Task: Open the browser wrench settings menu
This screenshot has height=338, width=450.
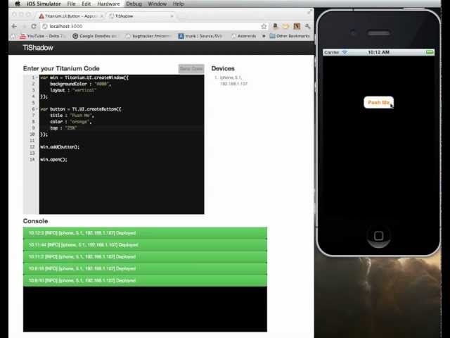Action: pyautogui.click(x=307, y=27)
